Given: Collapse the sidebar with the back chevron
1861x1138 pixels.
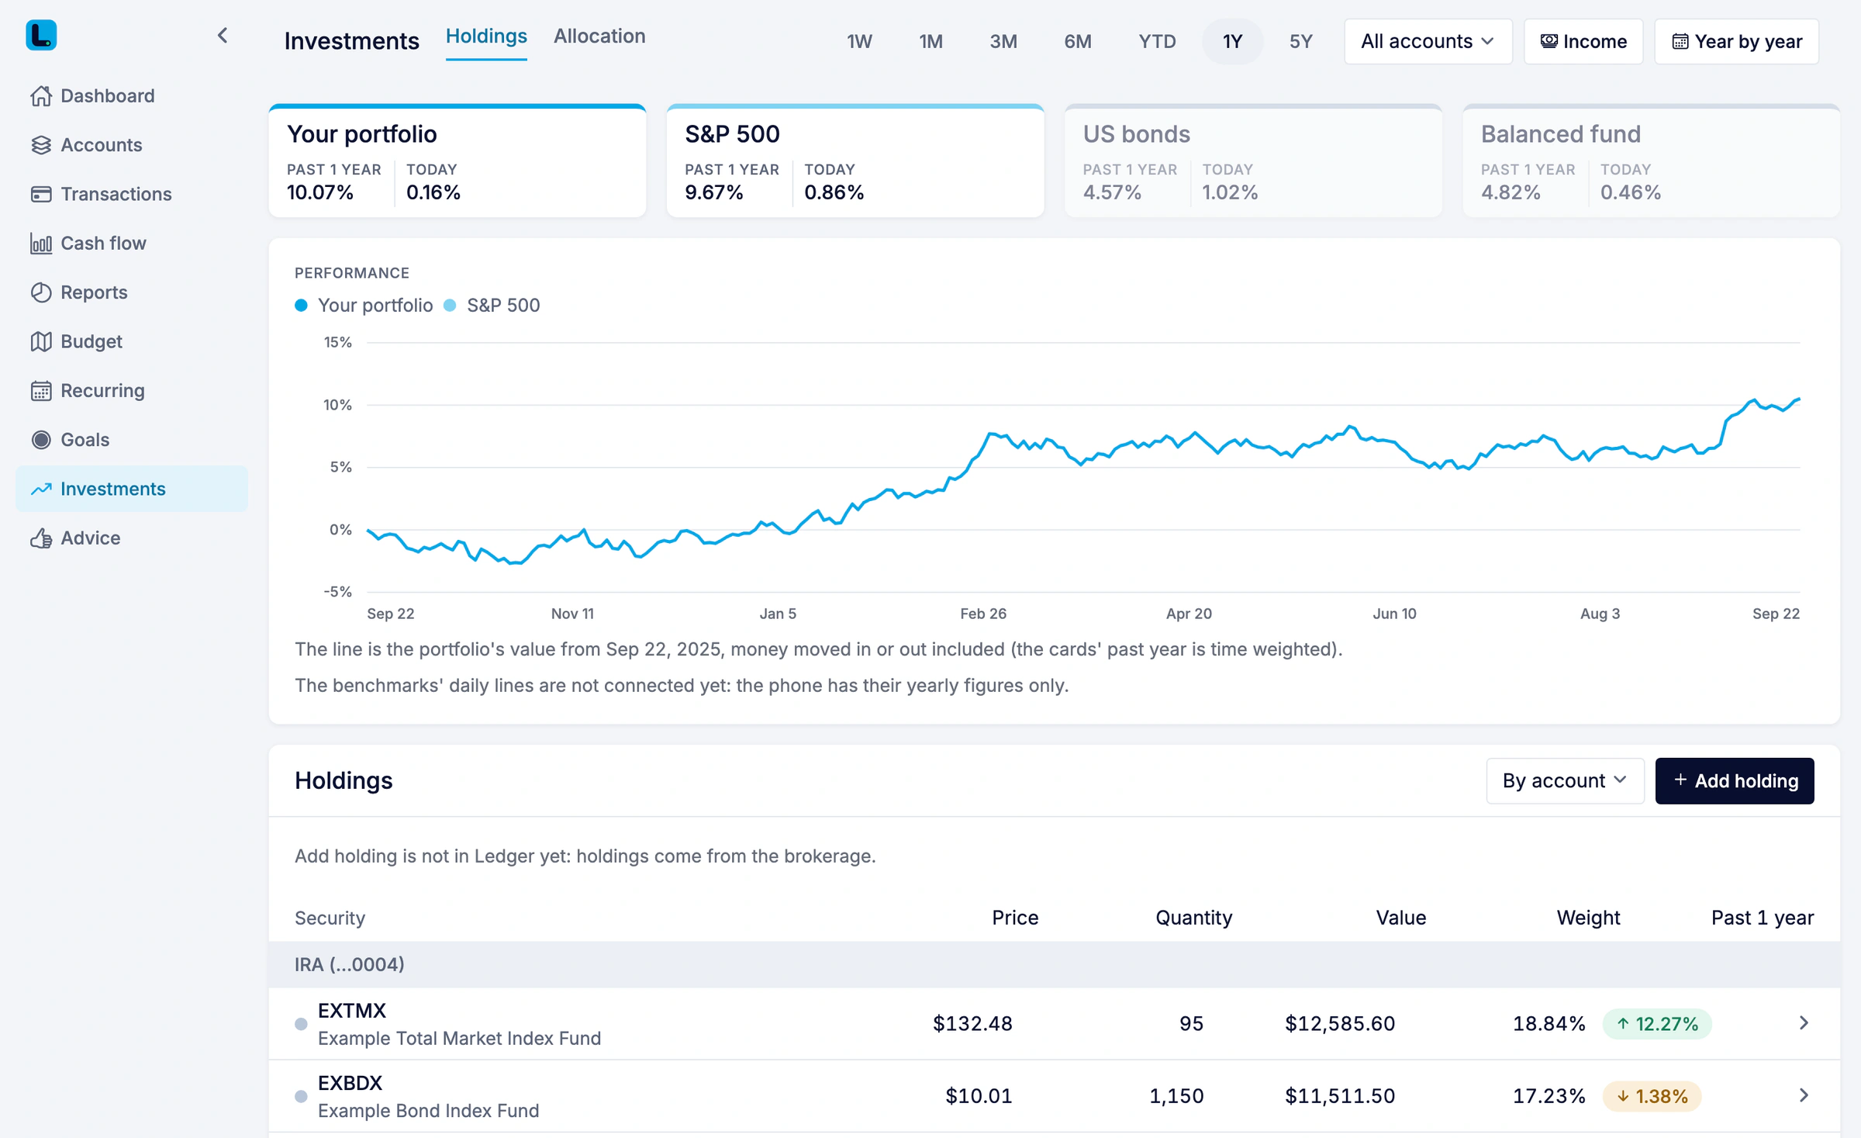Looking at the screenshot, I should (x=223, y=36).
